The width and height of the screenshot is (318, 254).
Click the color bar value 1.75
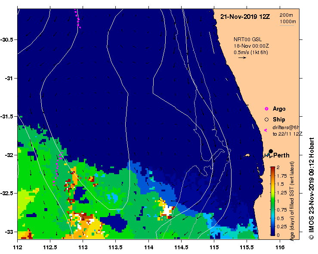[x=282, y=176]
